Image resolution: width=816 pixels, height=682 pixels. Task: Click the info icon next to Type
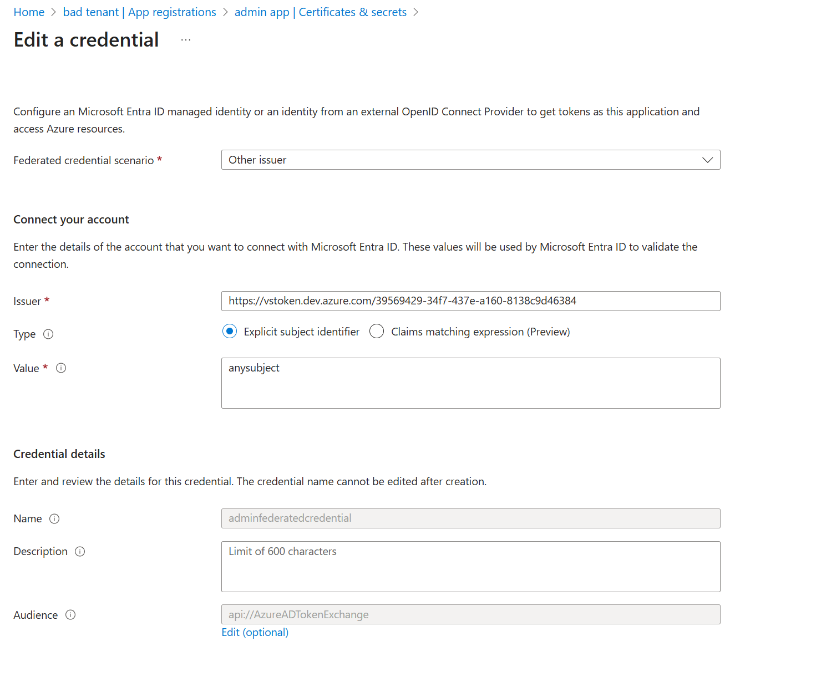coord(48,334)
